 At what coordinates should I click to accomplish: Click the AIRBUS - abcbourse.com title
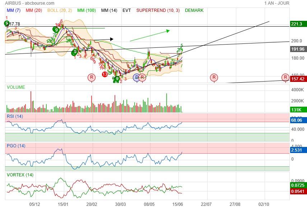29,3
